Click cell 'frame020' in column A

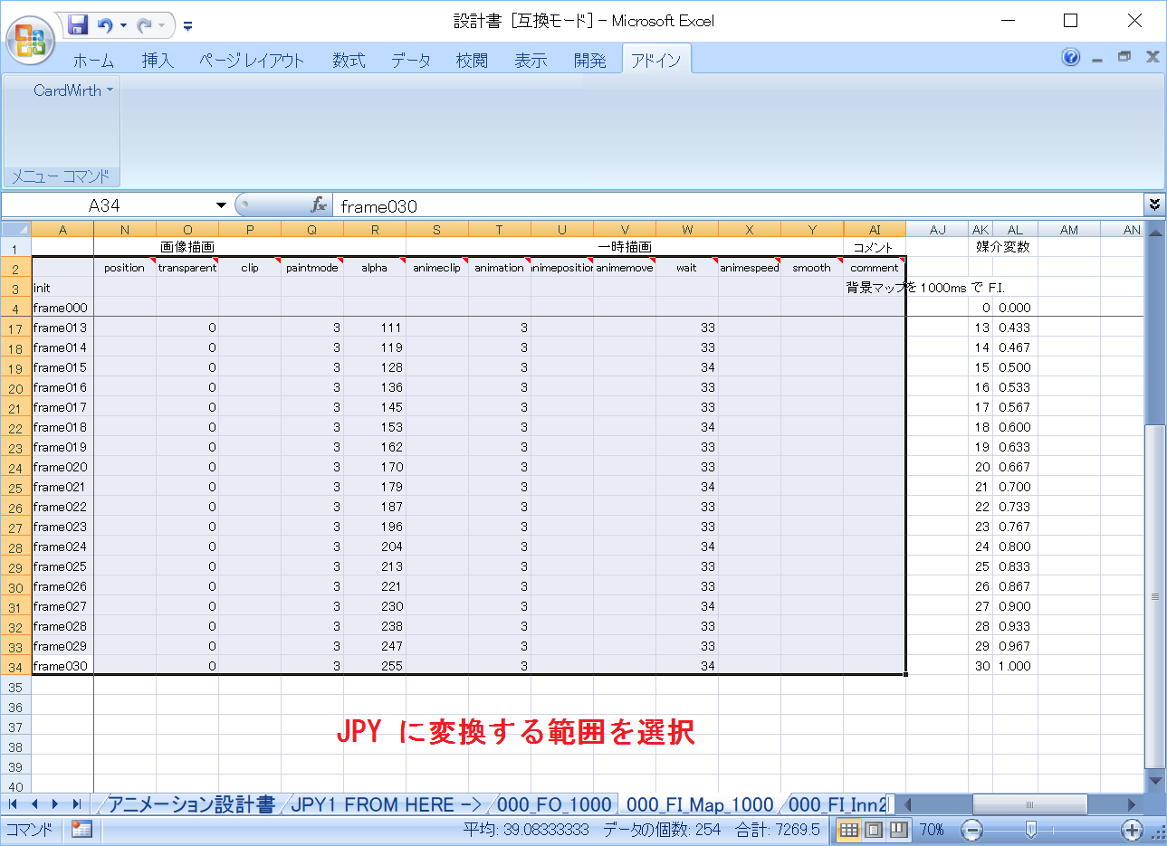coord(62,467)
